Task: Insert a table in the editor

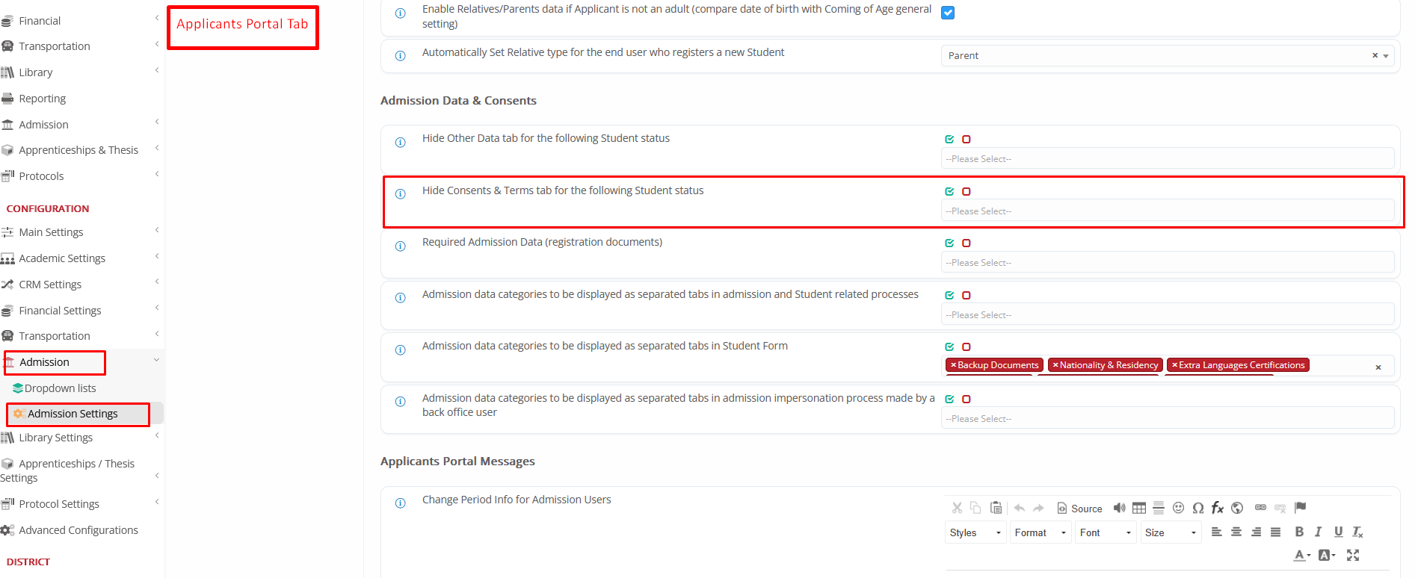Action: [1138, 508]
